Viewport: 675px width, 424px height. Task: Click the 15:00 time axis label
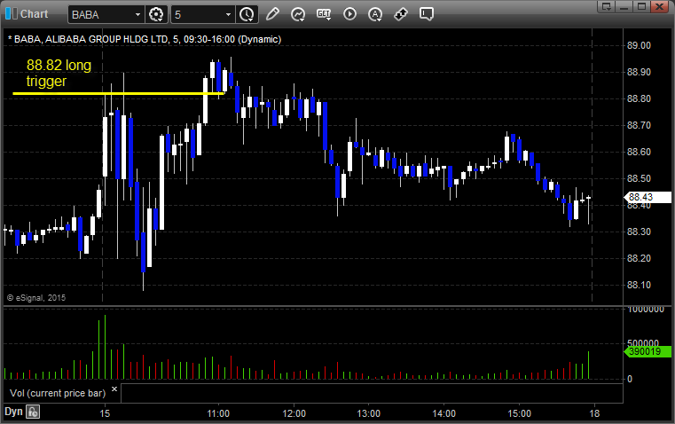pyautogui.click(x=519, y=413)
